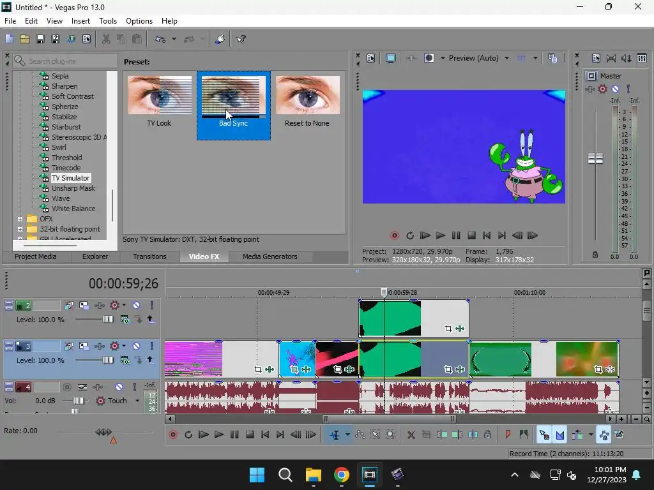Select White Balance plug-in

[73, 209]
